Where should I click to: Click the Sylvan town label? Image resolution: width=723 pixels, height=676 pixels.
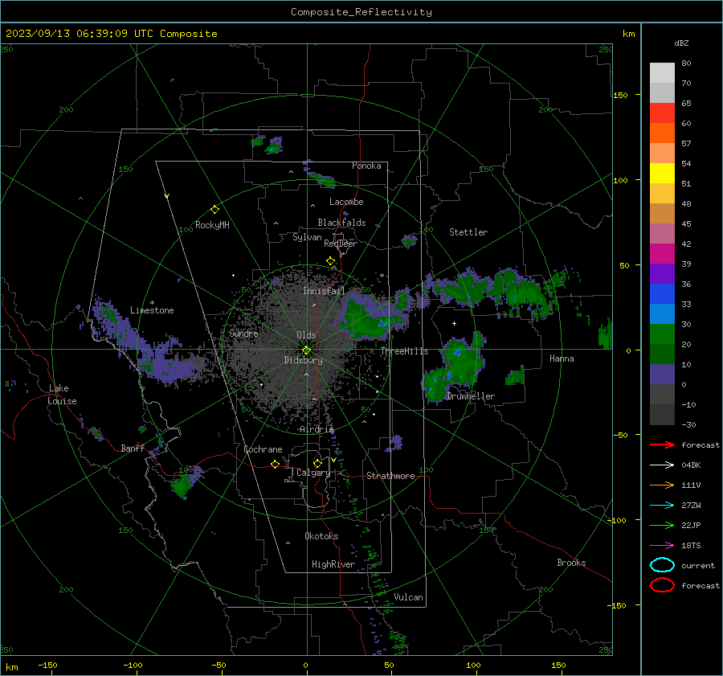coord(307,237)
